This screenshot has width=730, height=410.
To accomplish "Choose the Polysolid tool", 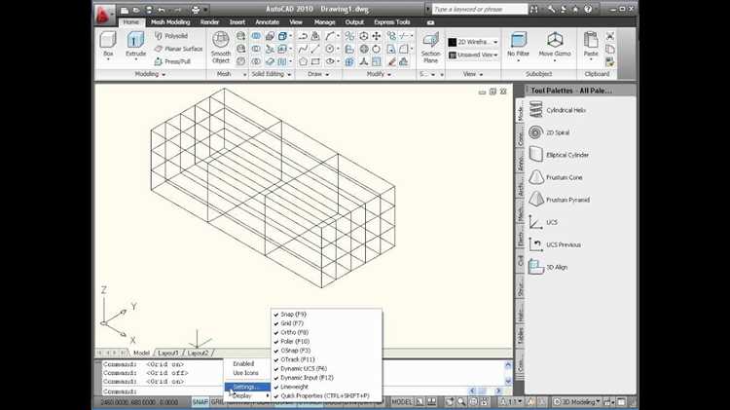I will [171, 36].
